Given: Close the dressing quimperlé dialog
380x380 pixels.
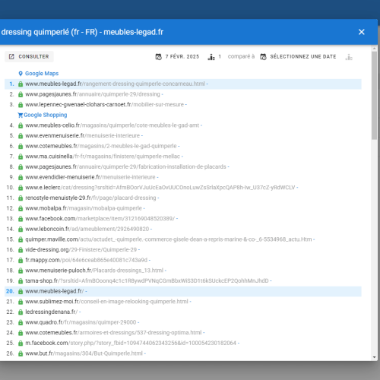Looking at the screenshot, I should 362,32.
